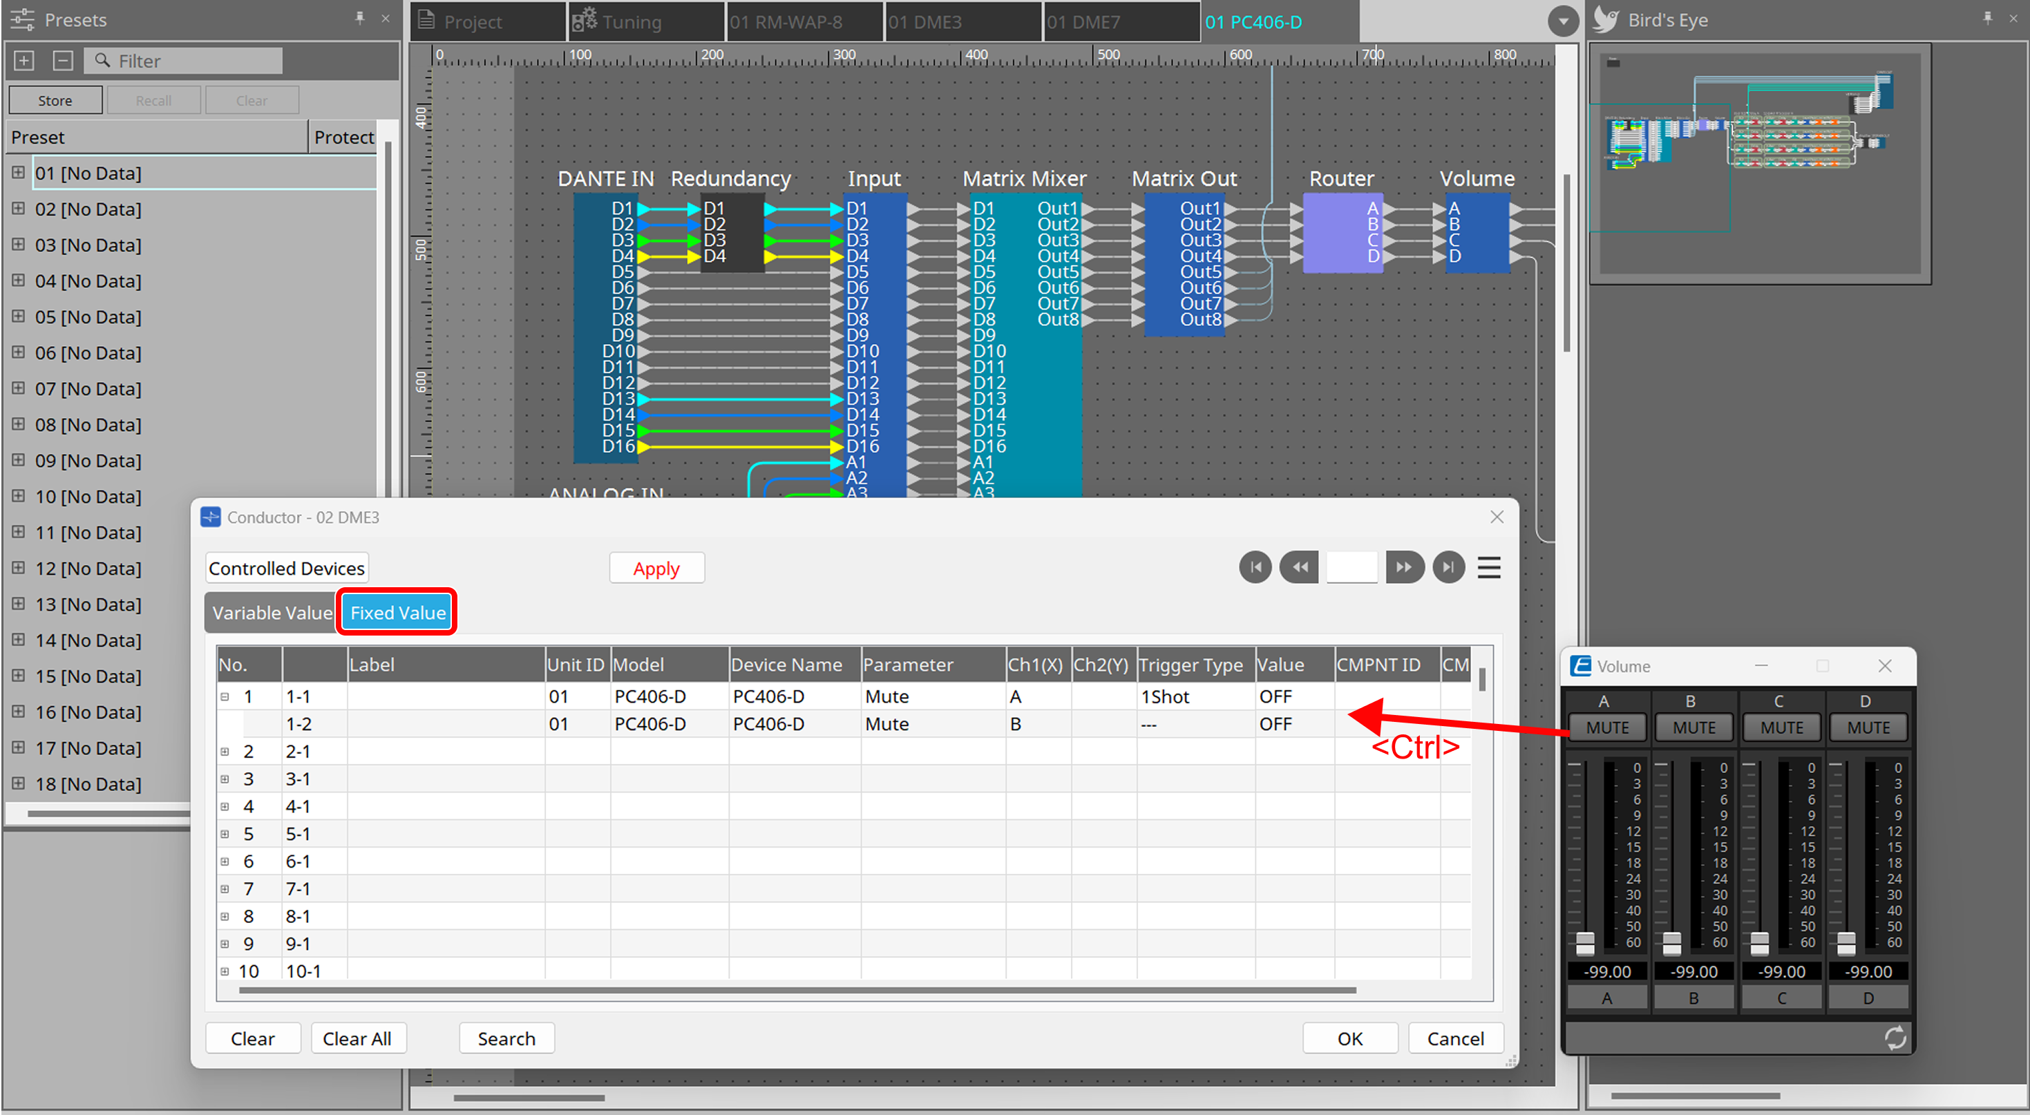
Task: Click the Store button in Presets panel
Action: click(x=55, y=99)
